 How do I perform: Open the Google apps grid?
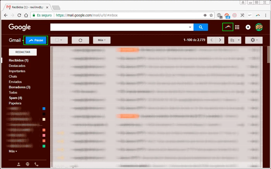(x=237, y=27)
